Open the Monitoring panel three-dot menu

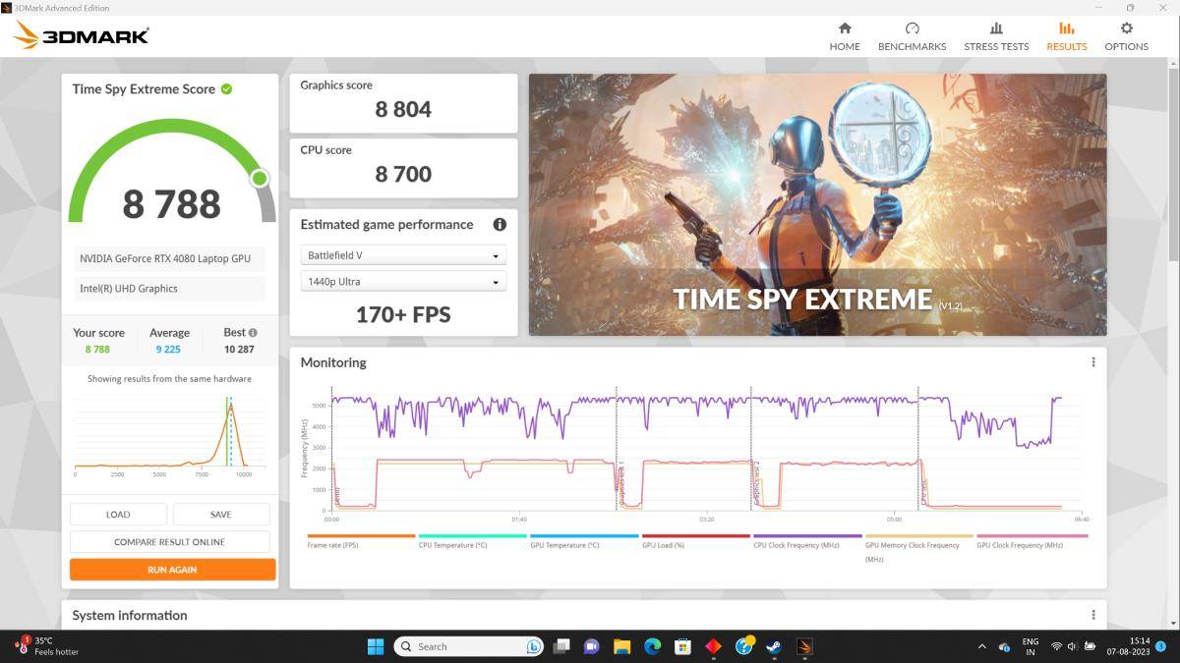pos(1092,362)
